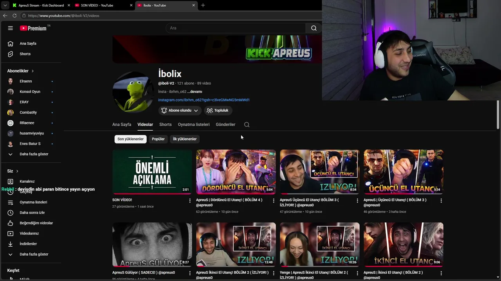Expand channel description with ...devamı
This screenshot has height=281, width=501.
[195, 92]
